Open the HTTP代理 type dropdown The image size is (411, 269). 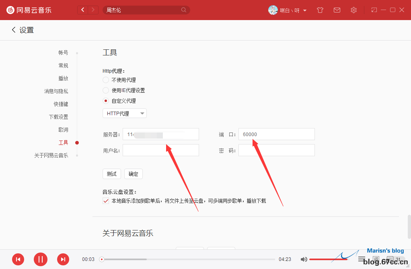125,113
